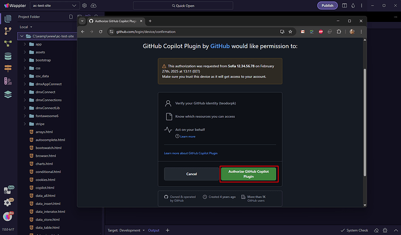Expand the app folder
The image size is (401, 235).
pyautogui.click(x=25, y=44)
